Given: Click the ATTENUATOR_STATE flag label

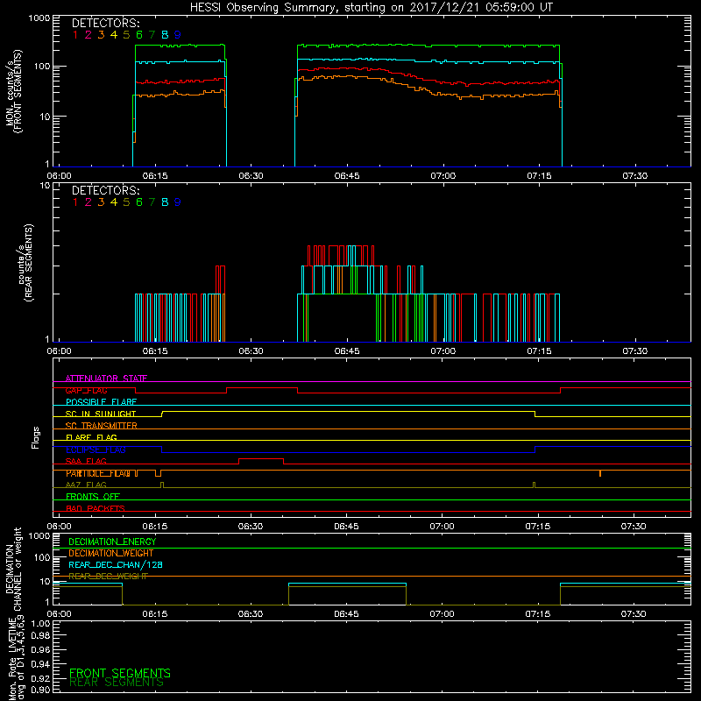Looking at the screenshot, I should [106, 379].
